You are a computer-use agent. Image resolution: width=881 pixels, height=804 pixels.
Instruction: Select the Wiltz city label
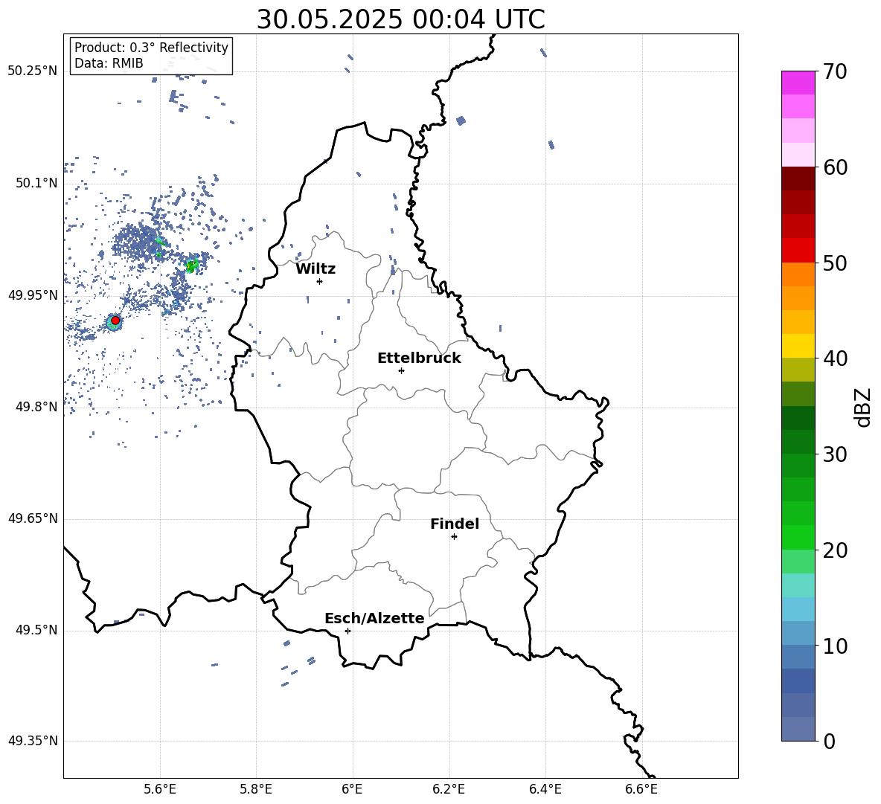click(x=315, y=269)
